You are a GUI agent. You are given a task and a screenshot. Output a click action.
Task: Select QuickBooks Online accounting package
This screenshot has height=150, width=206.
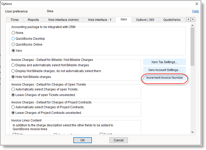tap(13, 45)
